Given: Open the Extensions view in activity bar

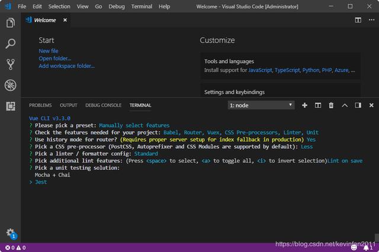Looking at the screenshot, I should tap(11, 106).
